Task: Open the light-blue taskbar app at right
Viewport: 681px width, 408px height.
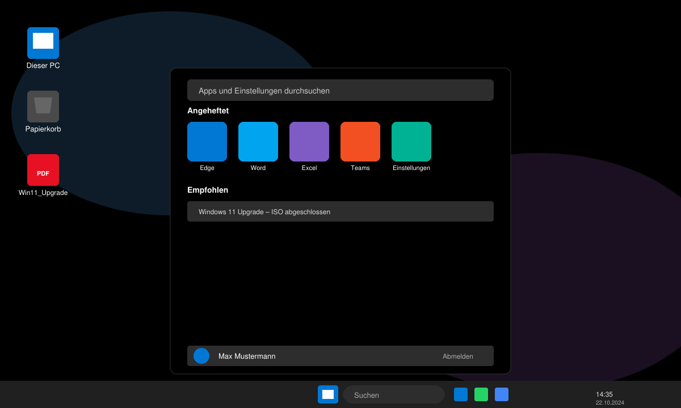Action: click(x=502, y=394)
